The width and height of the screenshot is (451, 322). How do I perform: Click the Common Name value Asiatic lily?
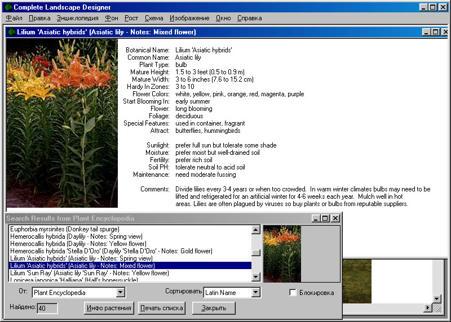click(188, 57)
